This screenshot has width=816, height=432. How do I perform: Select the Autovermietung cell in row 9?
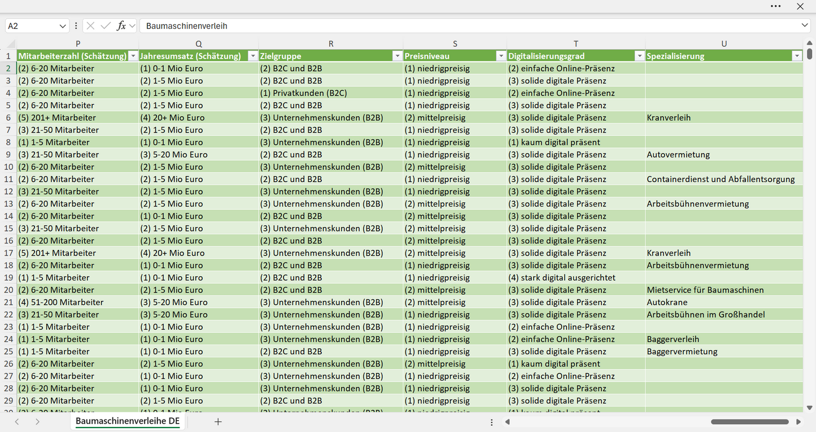coord(724,155)
